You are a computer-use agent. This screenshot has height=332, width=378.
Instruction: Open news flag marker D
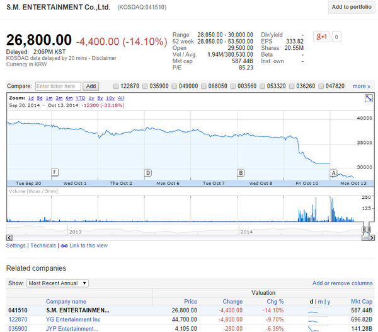point(148,173)
